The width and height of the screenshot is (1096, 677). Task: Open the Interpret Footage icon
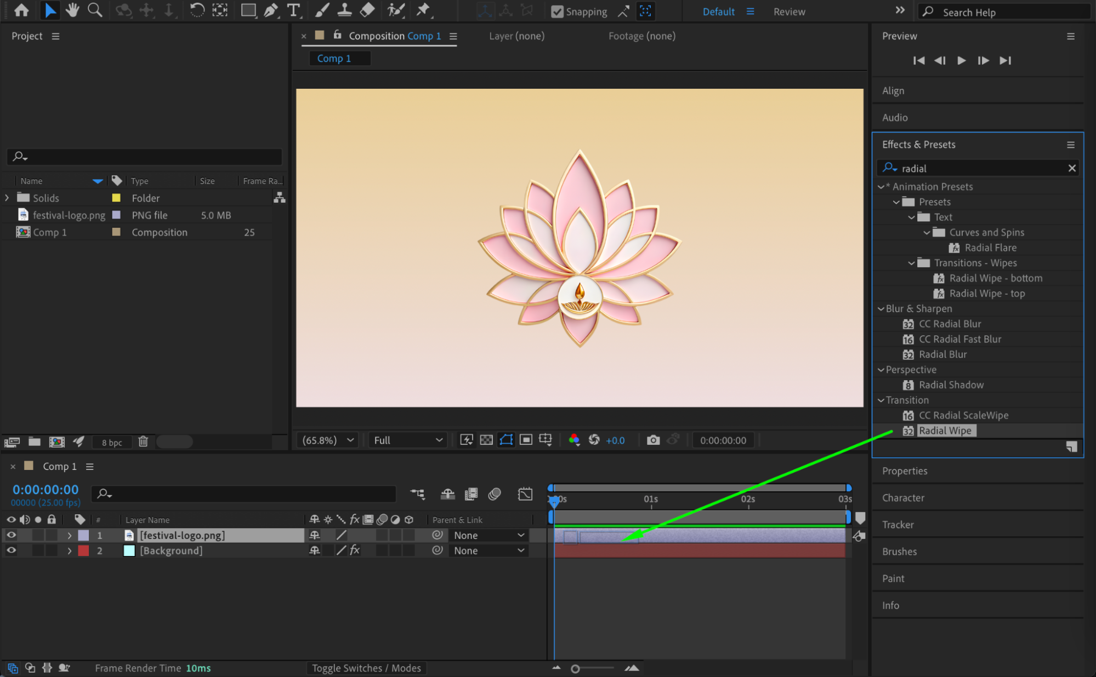coord(12,441)
